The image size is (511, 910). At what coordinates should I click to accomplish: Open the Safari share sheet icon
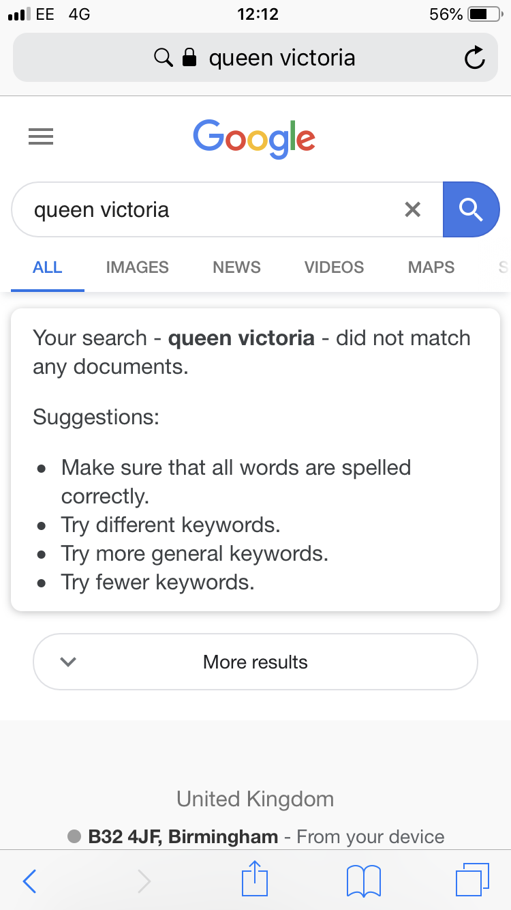pyautogui.click(x=255, y=880)
